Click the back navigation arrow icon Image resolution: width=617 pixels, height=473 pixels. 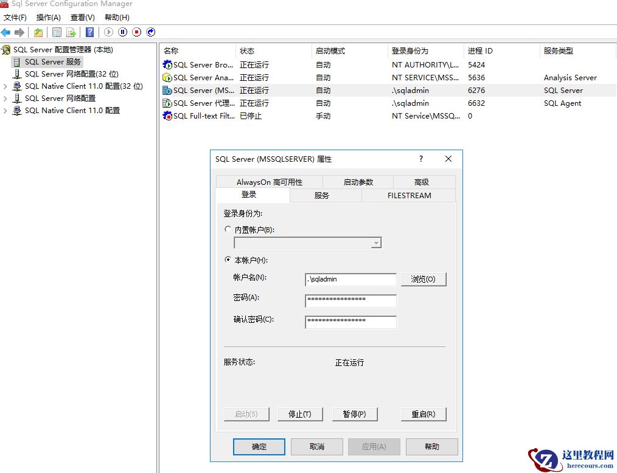5,32
